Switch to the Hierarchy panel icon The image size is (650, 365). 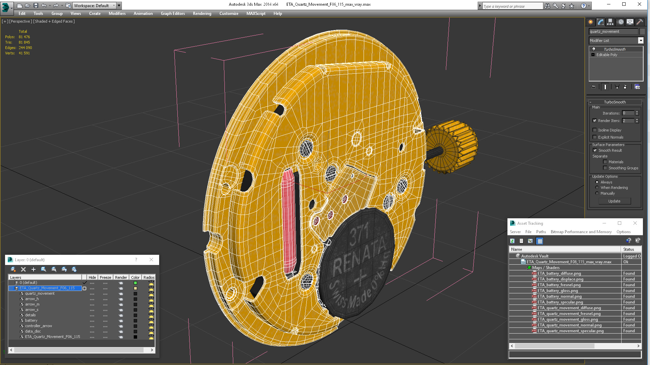click(610, 22)
